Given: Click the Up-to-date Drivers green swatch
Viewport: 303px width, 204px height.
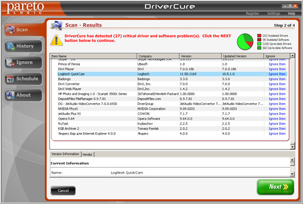Looking at the screenshot, I should [259, 44].
